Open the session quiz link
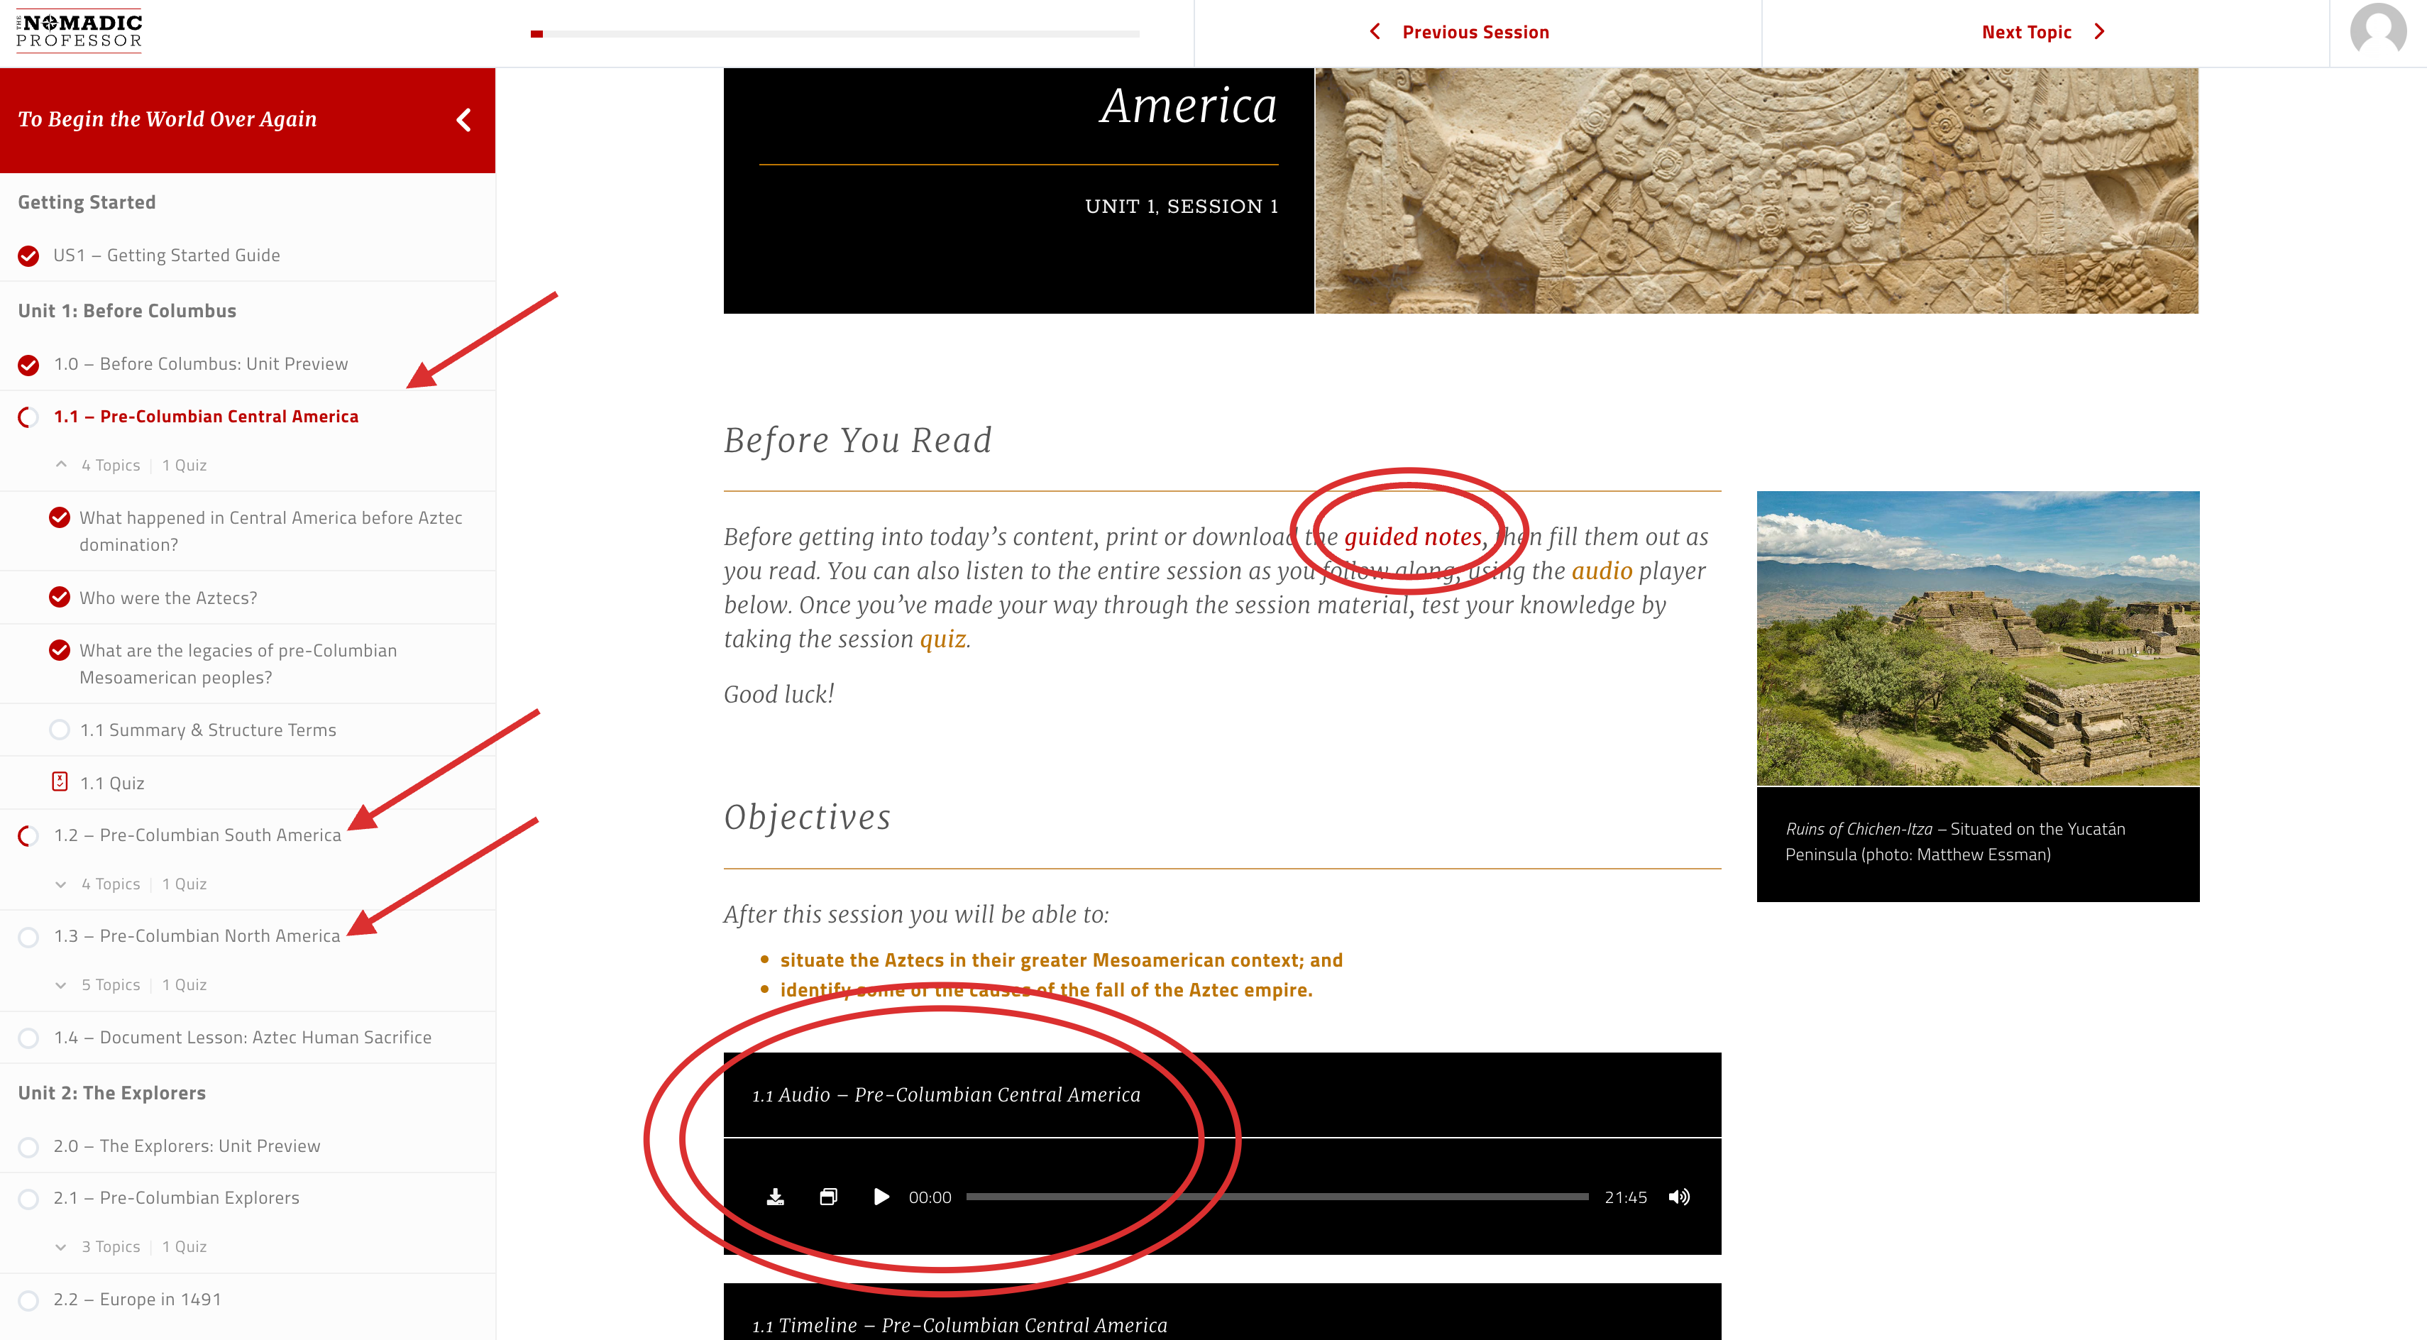2427x1340 pixels. pos(942,639)
